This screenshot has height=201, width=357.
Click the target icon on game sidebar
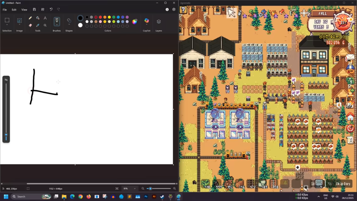350,128
